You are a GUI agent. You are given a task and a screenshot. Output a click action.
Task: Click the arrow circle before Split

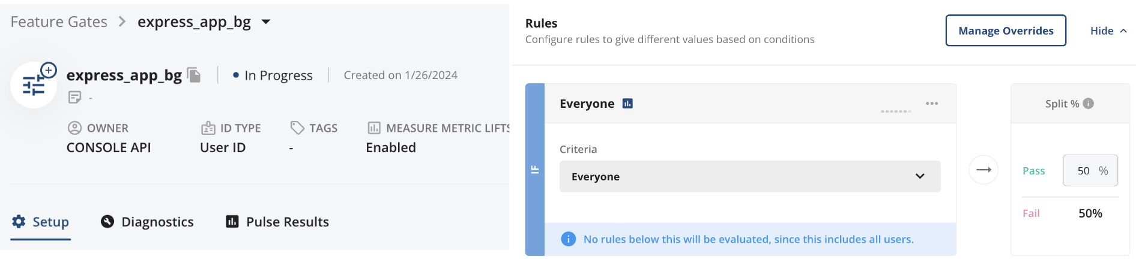(x=983, y=170)
